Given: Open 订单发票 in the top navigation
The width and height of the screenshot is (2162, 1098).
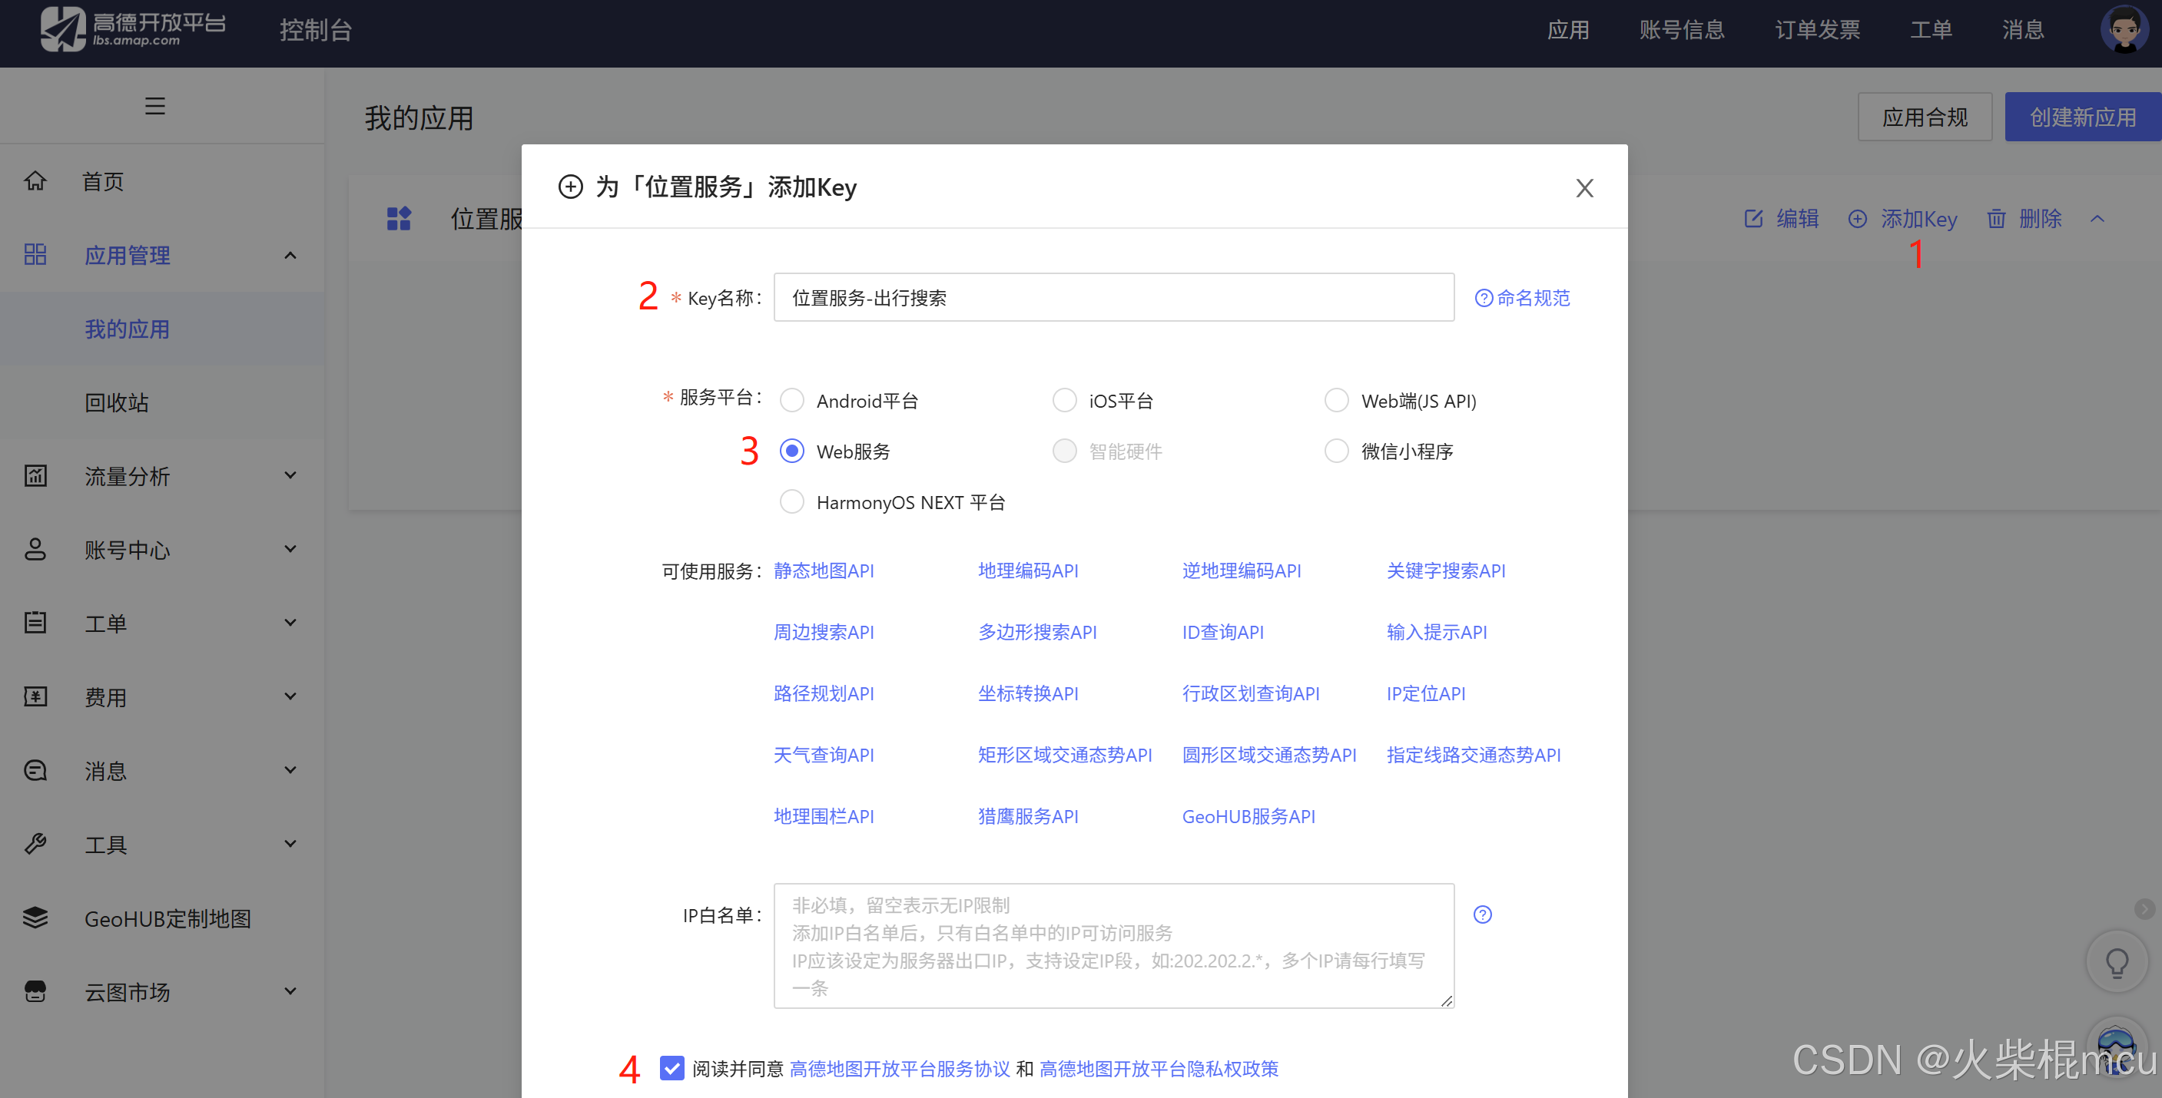Looking at the screenshot, I should (x=1817, y=30).
